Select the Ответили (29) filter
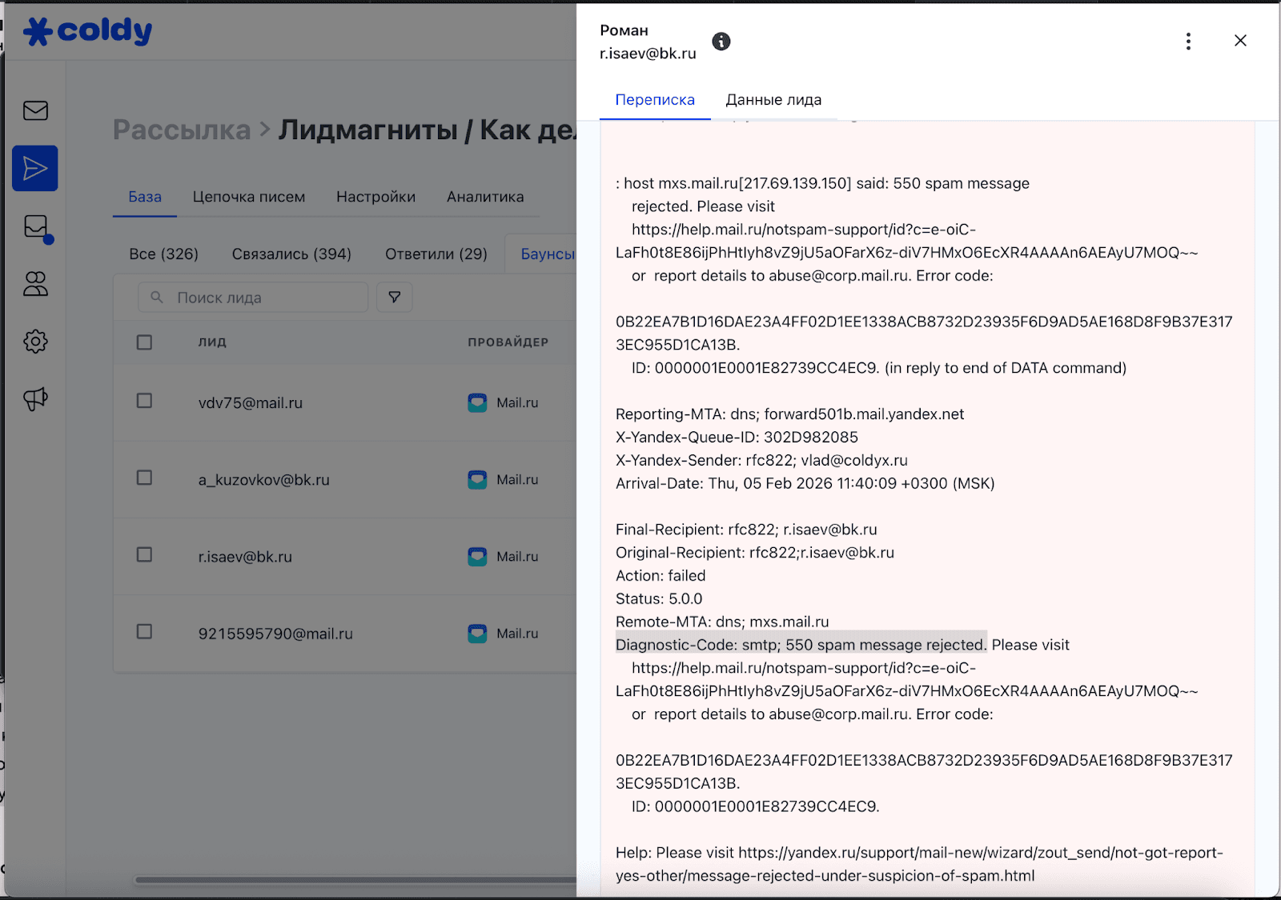Viewport: 1281px width, 900px height. (436, 254)
